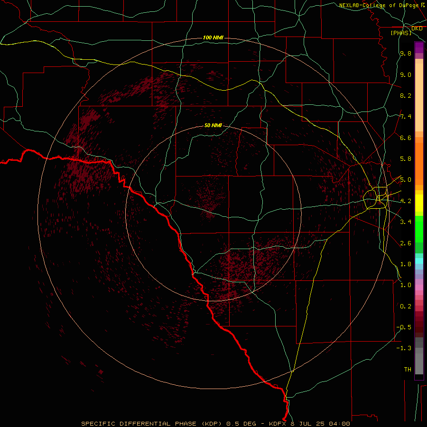Click the -1.3 value on the color scale
The image size is (427, 427).
(x=404, y=348)
